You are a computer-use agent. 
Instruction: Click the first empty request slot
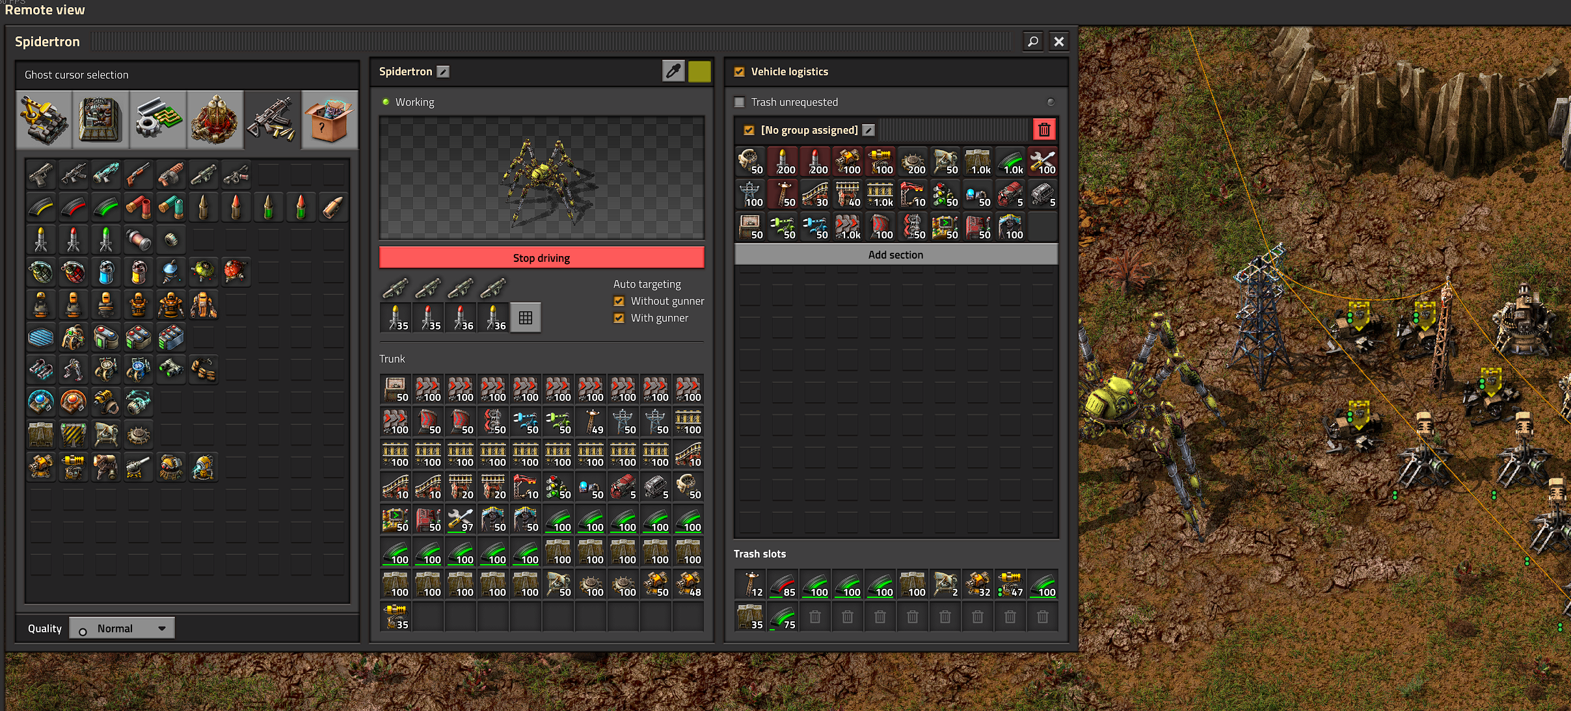[1043, 226]
